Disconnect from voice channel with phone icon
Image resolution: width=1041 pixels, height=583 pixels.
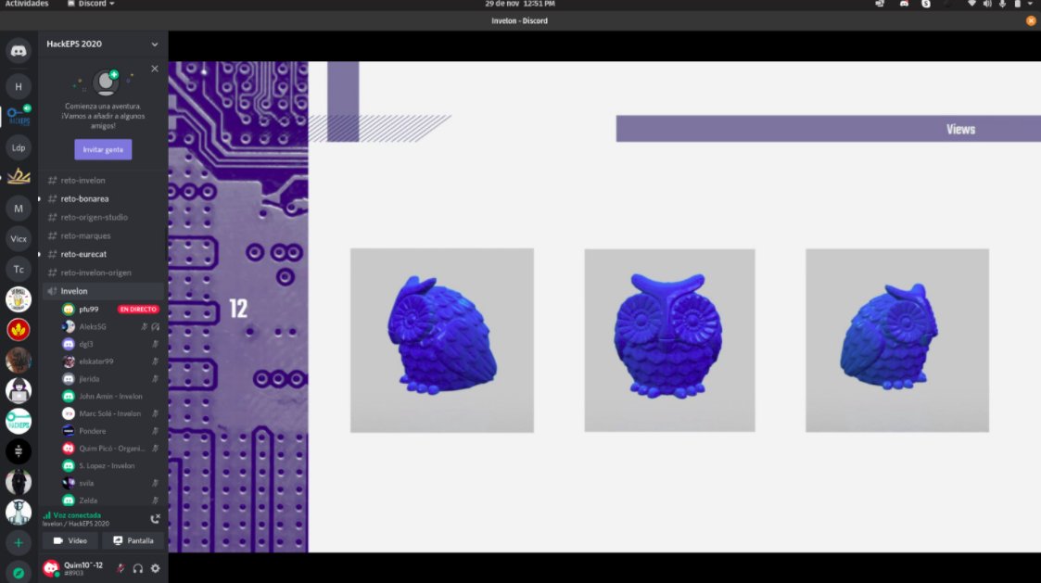156,519
